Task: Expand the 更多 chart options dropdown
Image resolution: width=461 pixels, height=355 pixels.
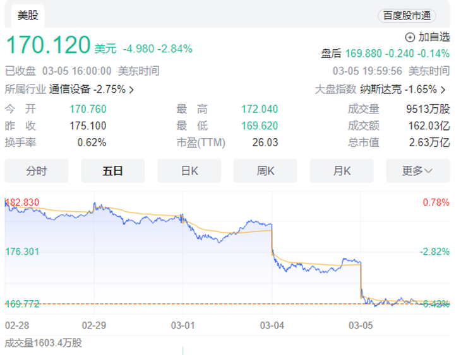Action: (x=418, y=171)
